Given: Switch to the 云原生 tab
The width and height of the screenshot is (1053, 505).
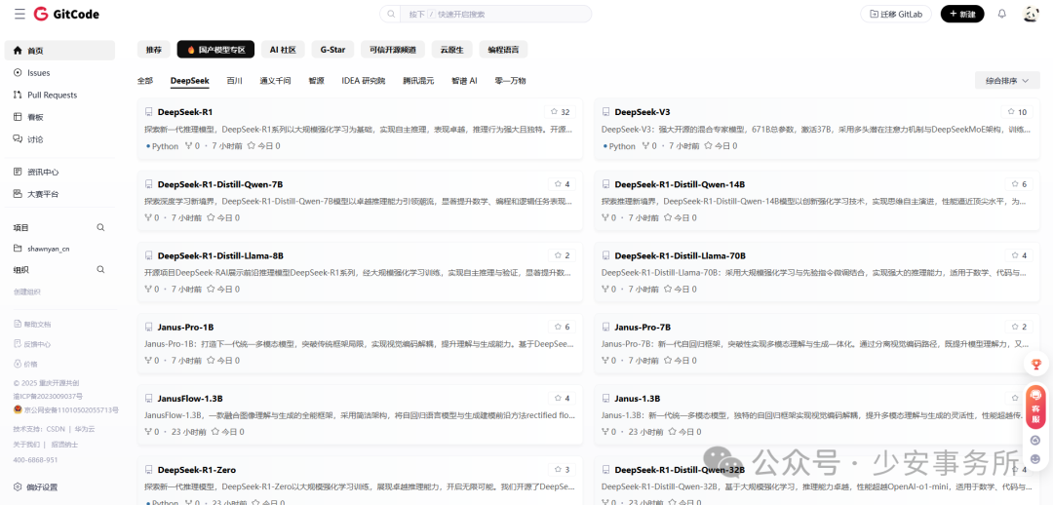Looking at the screenshot, I should pyautogui.click(x=452, y=50).
